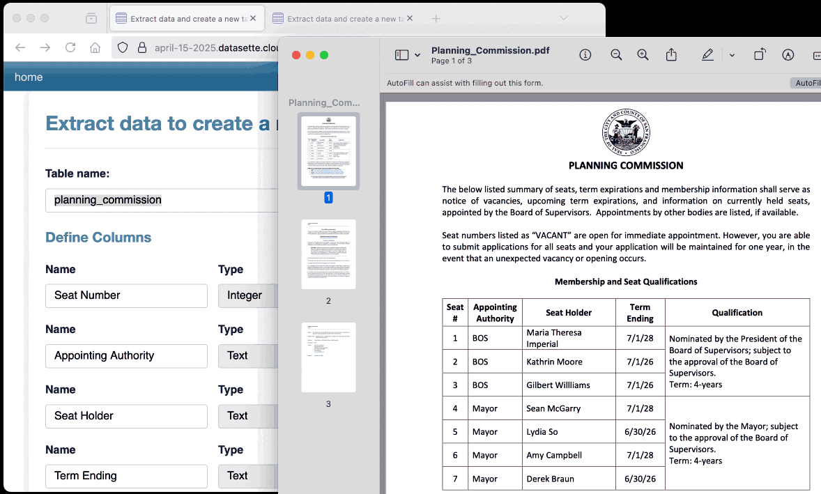Open browser sidebar/tab overview icon

91,18
